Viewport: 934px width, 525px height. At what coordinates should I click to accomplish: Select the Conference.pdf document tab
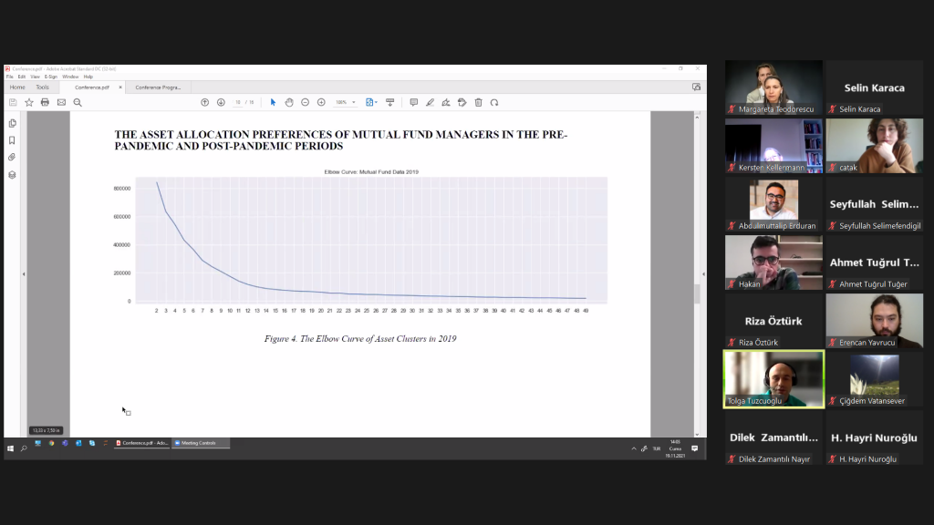coord(92,87)
